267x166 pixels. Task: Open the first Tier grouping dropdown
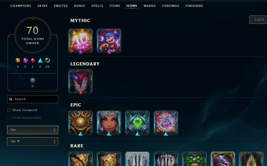33,130
